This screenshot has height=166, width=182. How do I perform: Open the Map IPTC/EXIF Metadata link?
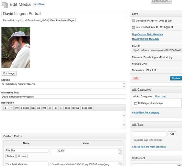[145, 39]
